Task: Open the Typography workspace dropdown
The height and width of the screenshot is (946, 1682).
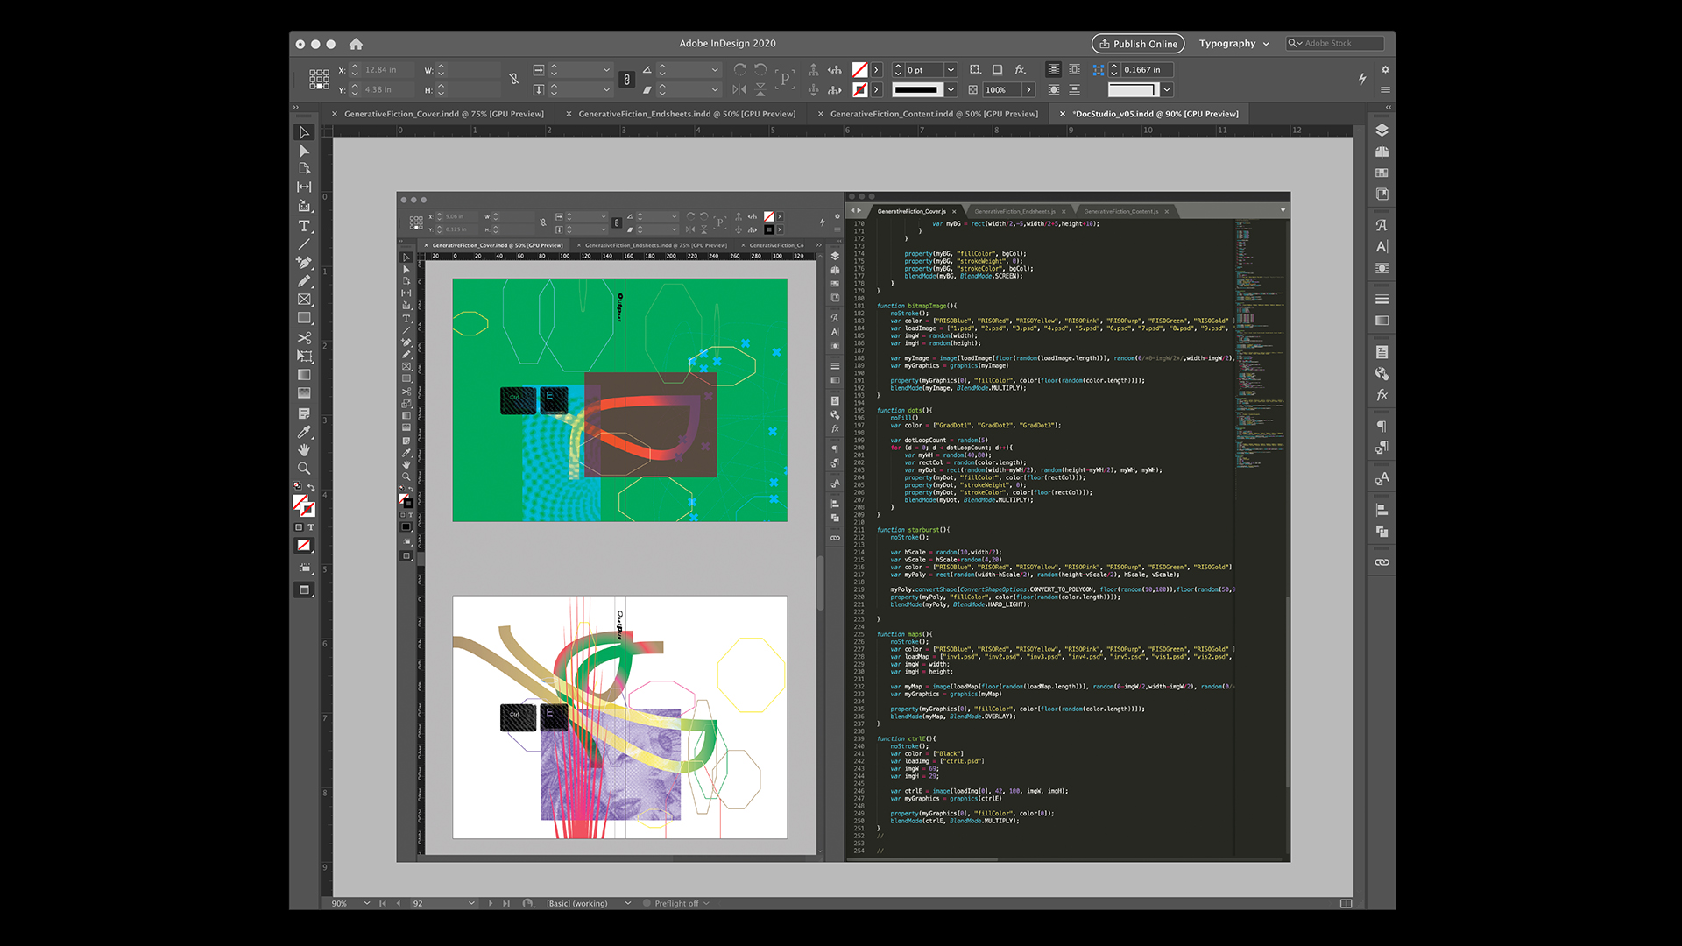Action: tap(1233, 44)
